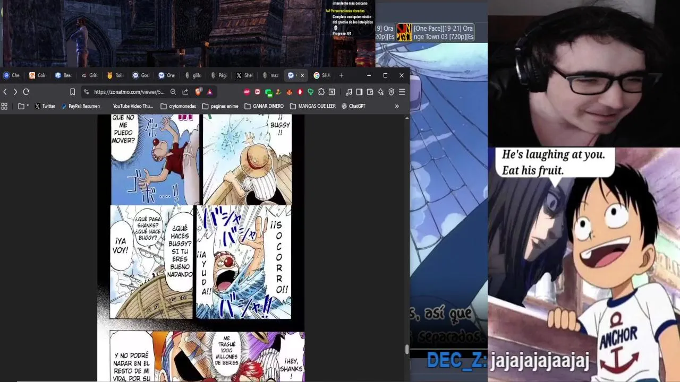Show hidden bookmarks chevron
Image resolution: width=680 pixels, height=382 pixels.
coord(397,106)
